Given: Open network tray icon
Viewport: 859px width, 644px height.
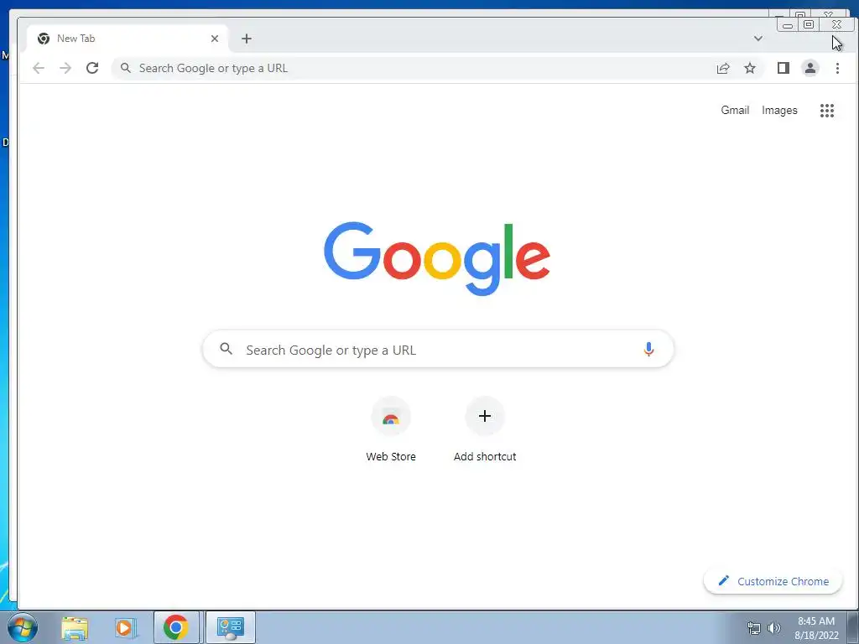Looking at the screenshot, I should 754,628.
